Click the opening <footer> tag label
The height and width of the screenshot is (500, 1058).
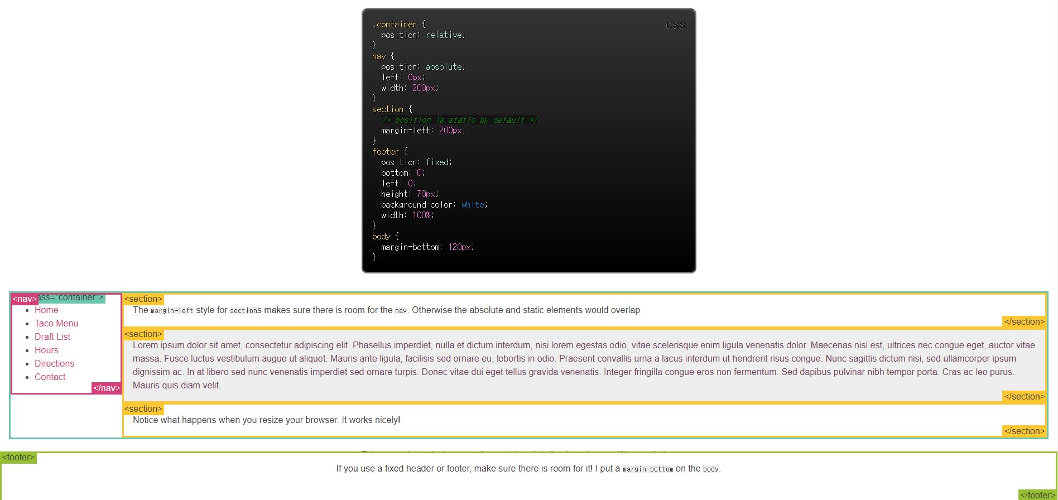[18, 458]
